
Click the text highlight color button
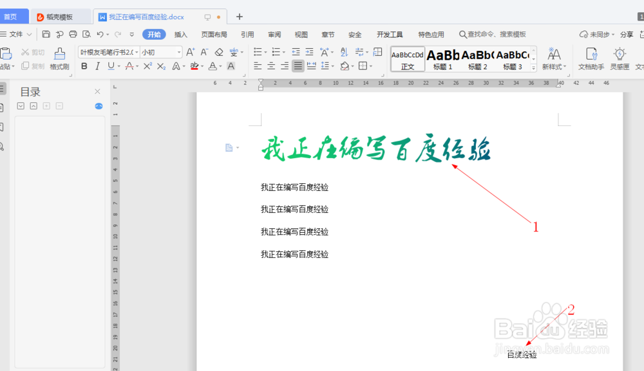[x=194, y=66]
